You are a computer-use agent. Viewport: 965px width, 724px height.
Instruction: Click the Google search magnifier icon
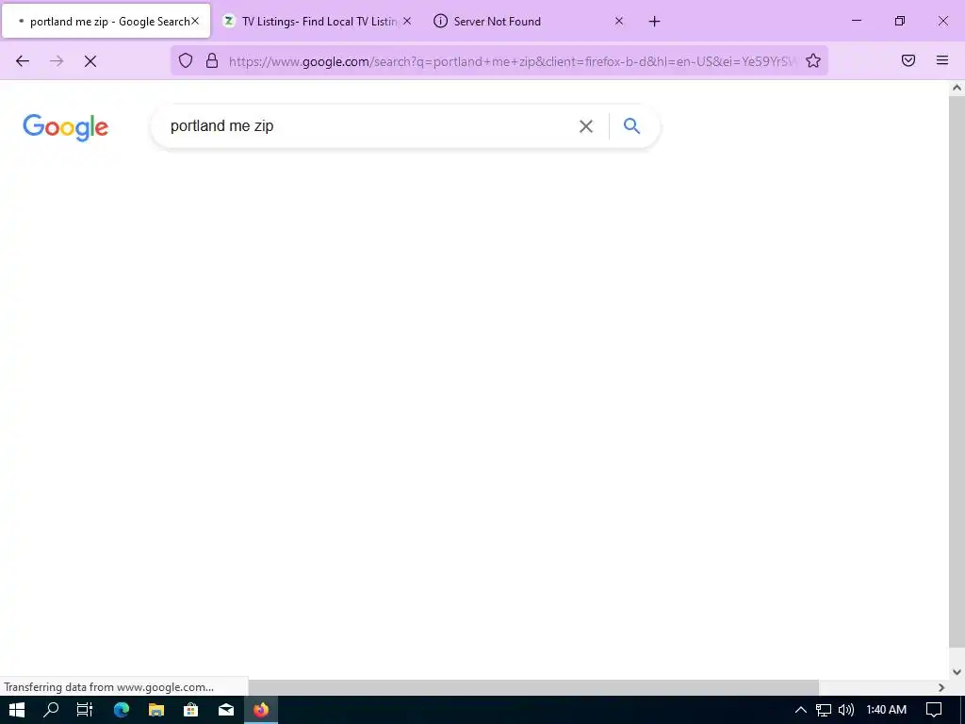pyautogui.click(x=631, y=126)
